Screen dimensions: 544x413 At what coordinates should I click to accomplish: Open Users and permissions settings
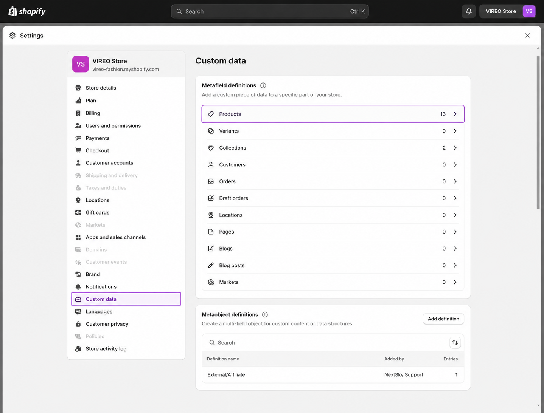click(126, 125)
